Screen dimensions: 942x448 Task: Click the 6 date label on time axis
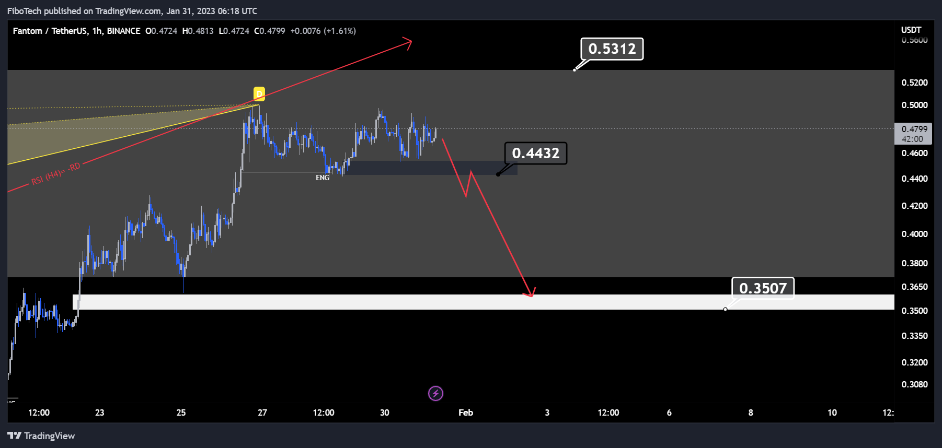point(669,412)
